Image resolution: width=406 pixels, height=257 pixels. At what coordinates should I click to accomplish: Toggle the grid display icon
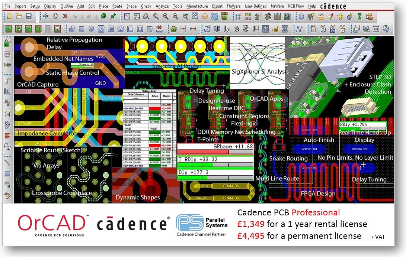pos(238,17)
